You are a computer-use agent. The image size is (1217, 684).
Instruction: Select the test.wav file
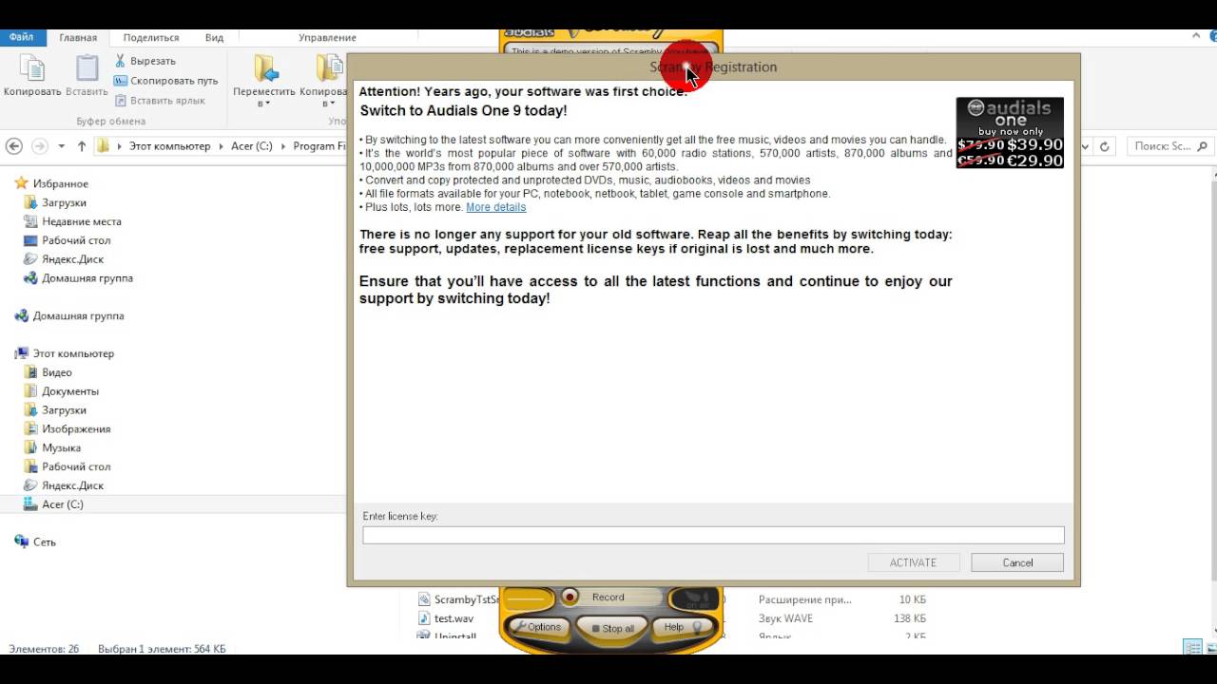tap(454, 618)
